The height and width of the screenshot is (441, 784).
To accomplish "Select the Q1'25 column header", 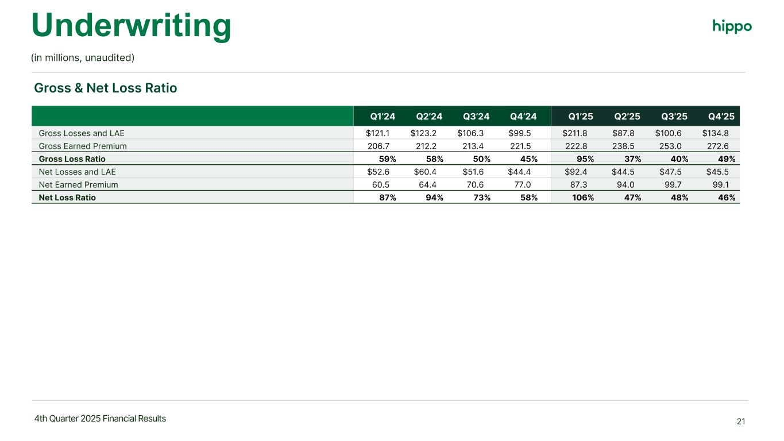I will pos(581,117).
